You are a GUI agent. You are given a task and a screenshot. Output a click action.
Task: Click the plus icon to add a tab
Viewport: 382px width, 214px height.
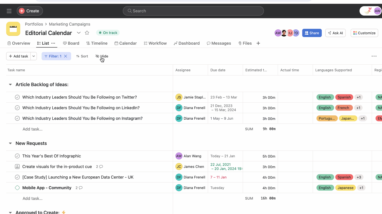(258, 43)
